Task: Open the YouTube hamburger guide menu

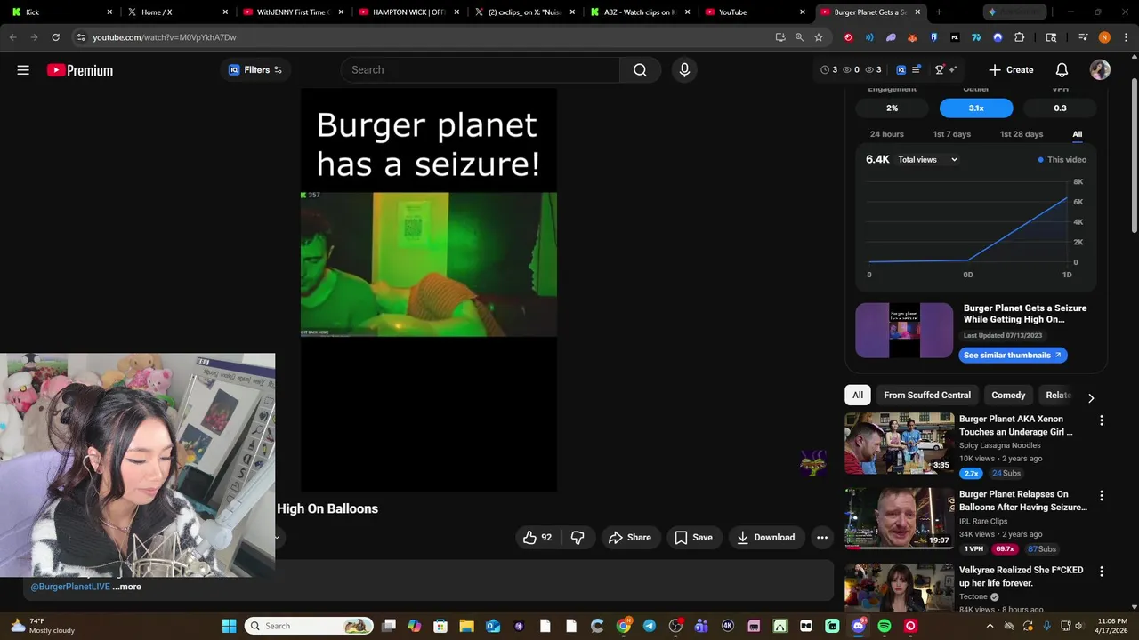Action: click(23, 70)
